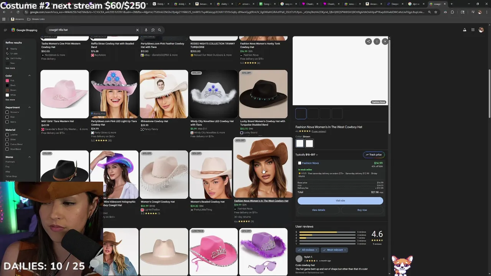491x276 pixels.
Task: Open All reviews filter dropdown
Action: click(308, 250)
